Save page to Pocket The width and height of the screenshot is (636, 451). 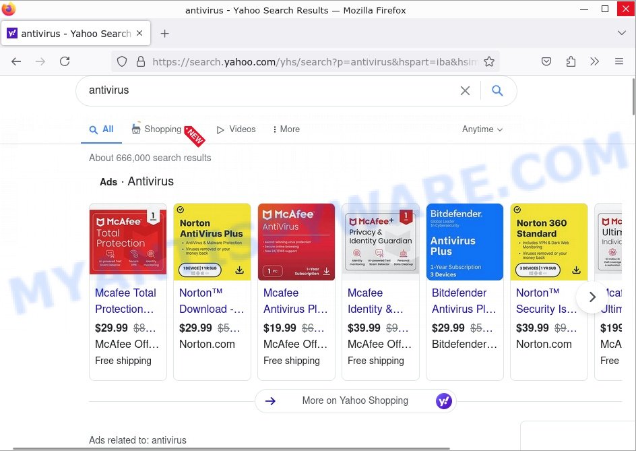point(546,62)
